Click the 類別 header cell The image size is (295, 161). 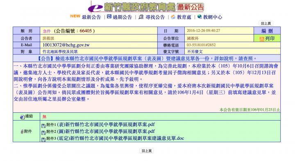(x=27, y=31)
